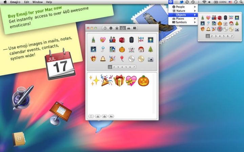Switch to the Nature flower tab in window toolbar
Screen dimensions: 244x152
tap(117, 28)
